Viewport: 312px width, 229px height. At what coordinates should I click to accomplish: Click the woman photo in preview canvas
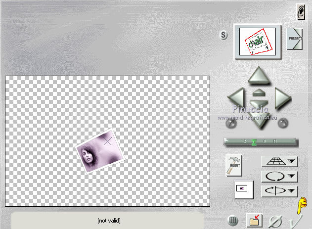click(x=100, y=151)
